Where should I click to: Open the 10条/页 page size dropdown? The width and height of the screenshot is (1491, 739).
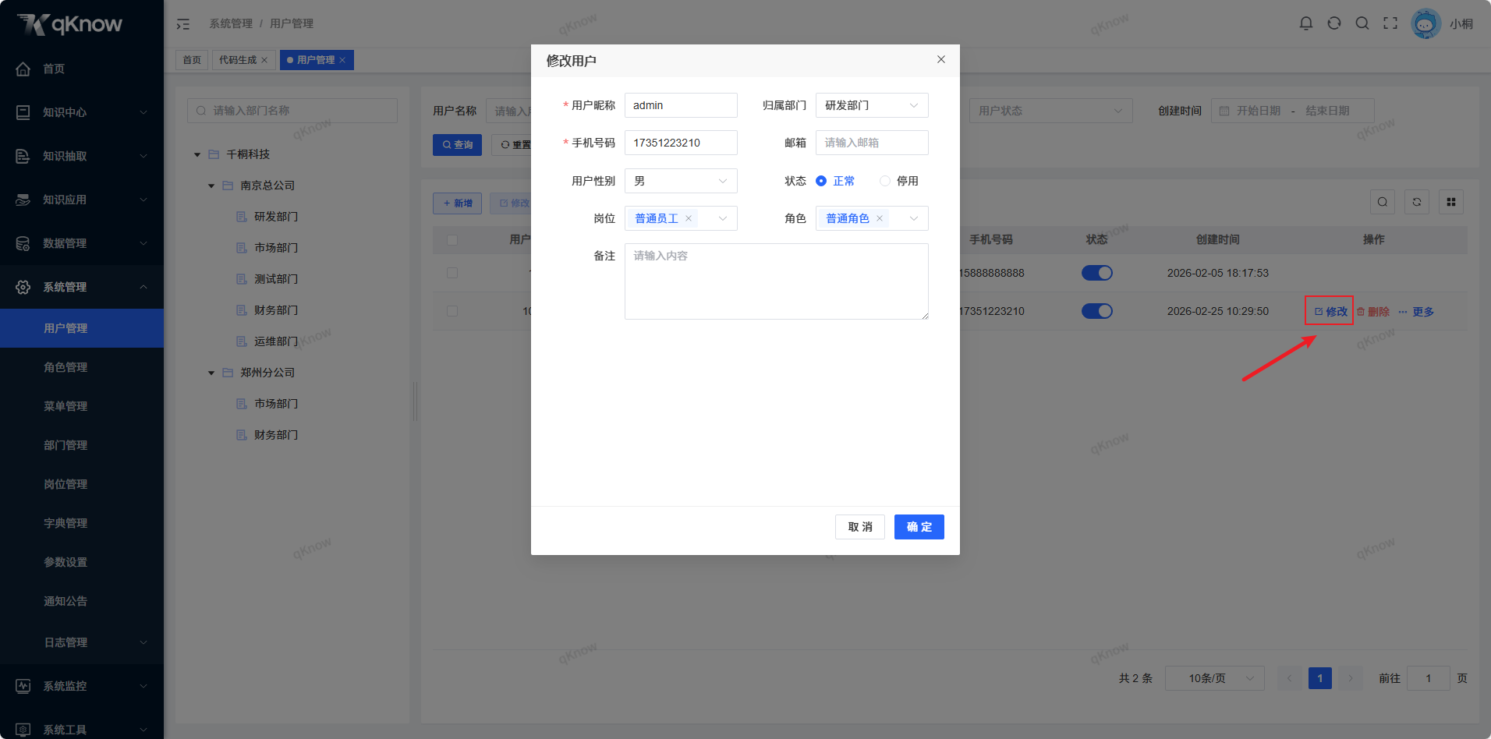(1214, 678)
